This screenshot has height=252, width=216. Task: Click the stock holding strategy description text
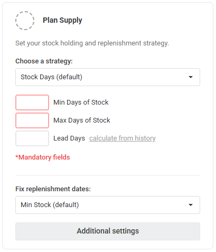(x=92, y=43)
